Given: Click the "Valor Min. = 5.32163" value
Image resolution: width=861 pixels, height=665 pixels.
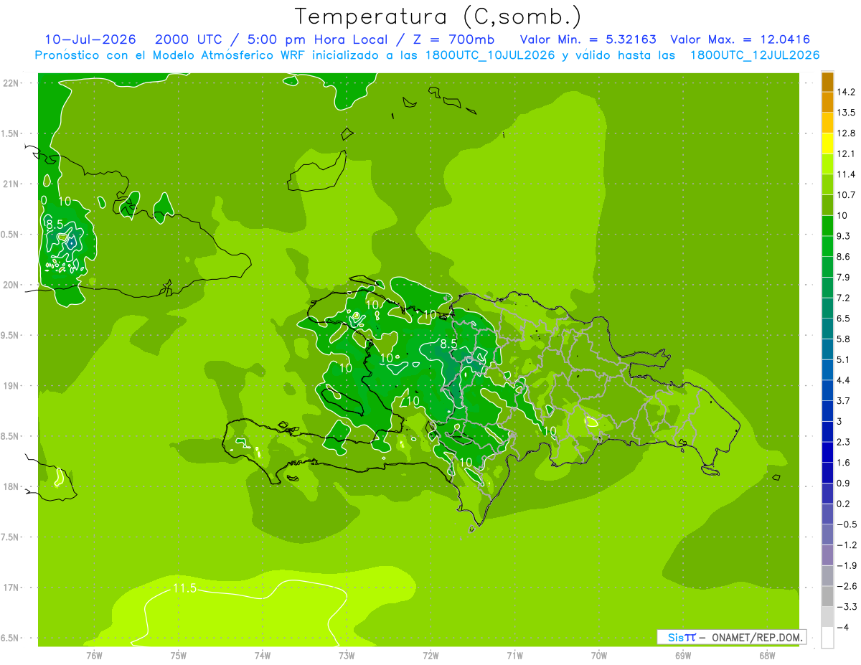Looking at the screenshot, I should click(x=588, y=39).
